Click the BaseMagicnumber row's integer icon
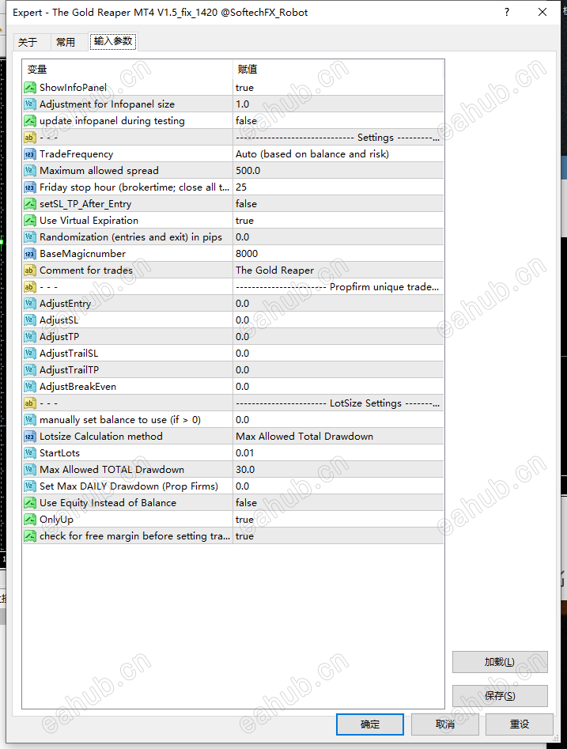The height and width of the screenshot is (749, 567). 30,254
